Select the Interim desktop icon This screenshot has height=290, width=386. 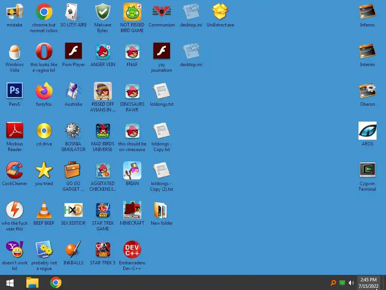pos(367,51)
